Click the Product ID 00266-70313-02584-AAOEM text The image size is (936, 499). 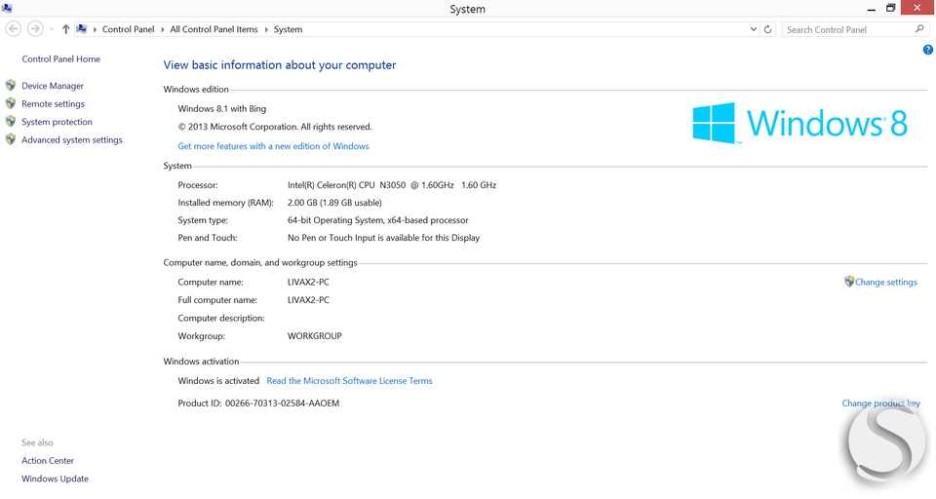pos(258,403)
